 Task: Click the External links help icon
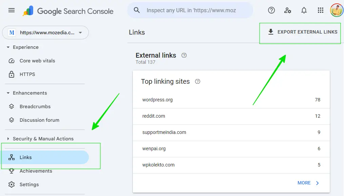click(184, 55)
